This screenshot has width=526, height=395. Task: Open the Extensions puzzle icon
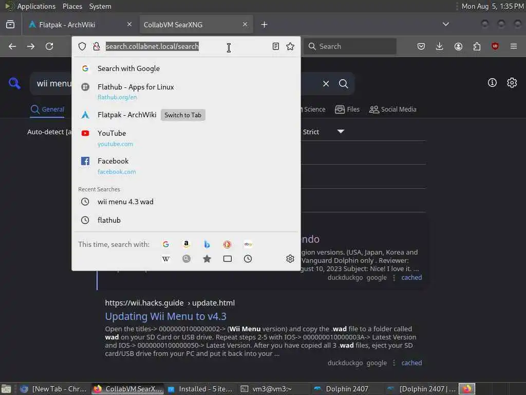coord(477,46)
